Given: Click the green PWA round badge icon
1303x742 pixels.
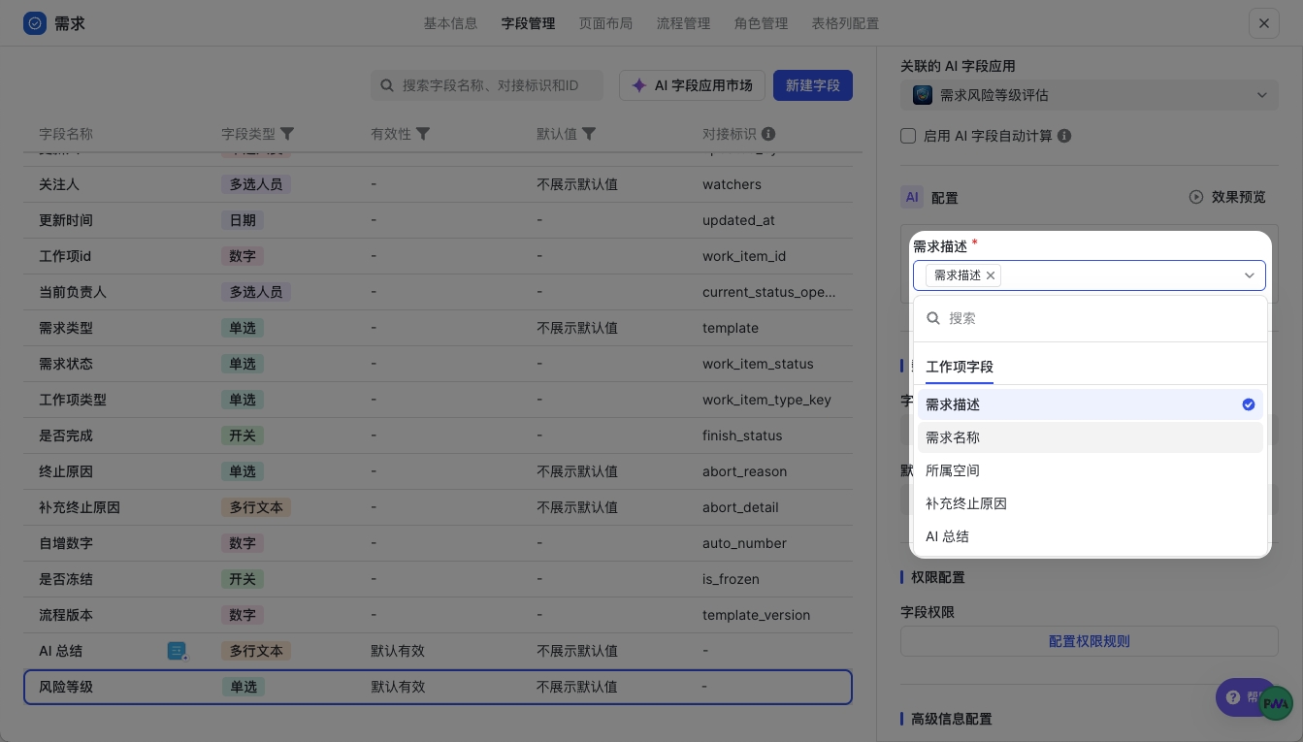Looking at the screenshot, I should tap(1276, 703).
